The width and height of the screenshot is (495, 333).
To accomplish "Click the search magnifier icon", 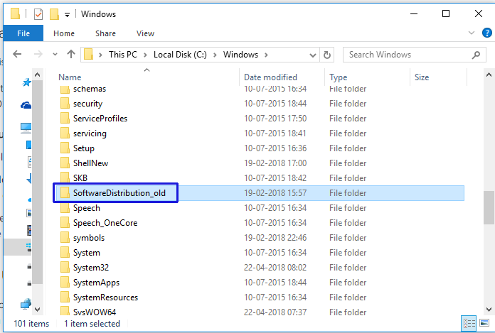I will click(x=476, y=55).
